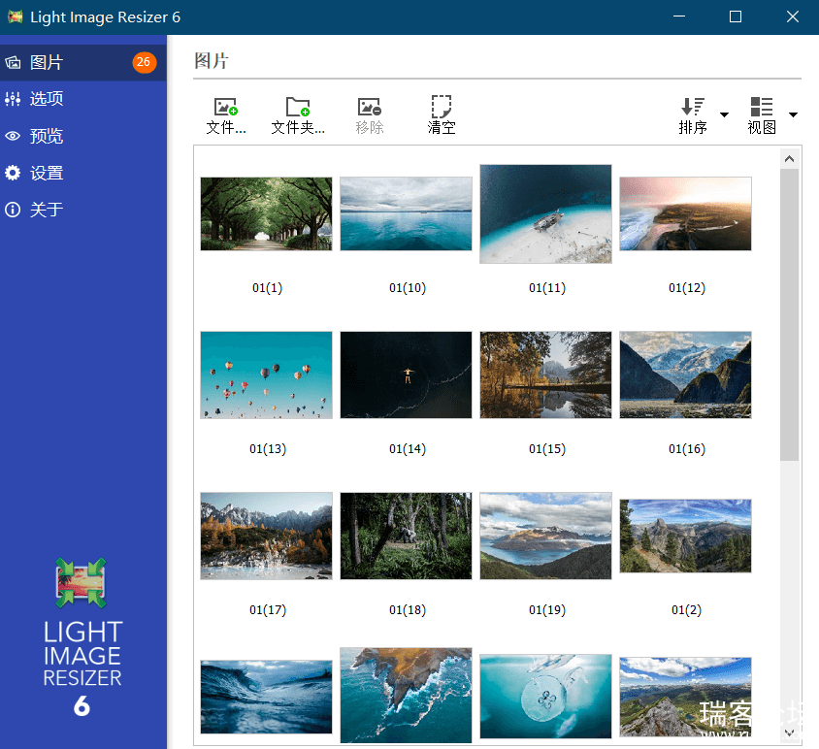Screen dimensions: 819x749
Task: Click the sort (排序) icon
Action: 693,107
